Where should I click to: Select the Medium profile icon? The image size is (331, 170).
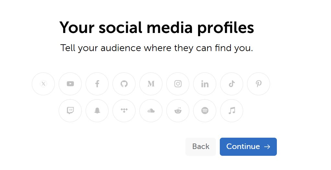151,84
